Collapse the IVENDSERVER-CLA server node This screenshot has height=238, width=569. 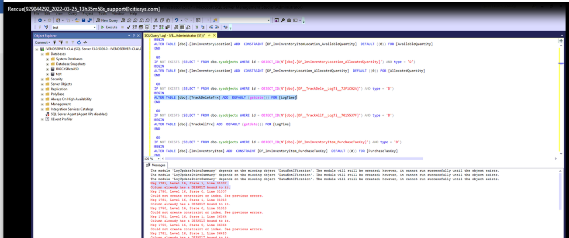(x=37, y=49)
